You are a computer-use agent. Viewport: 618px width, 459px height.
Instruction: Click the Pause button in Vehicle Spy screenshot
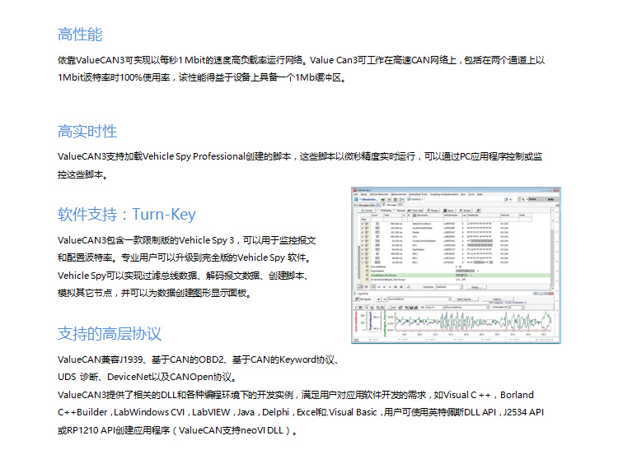coord(433,211)
